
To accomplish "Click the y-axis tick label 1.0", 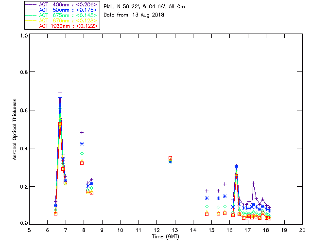I will (24, 36).
